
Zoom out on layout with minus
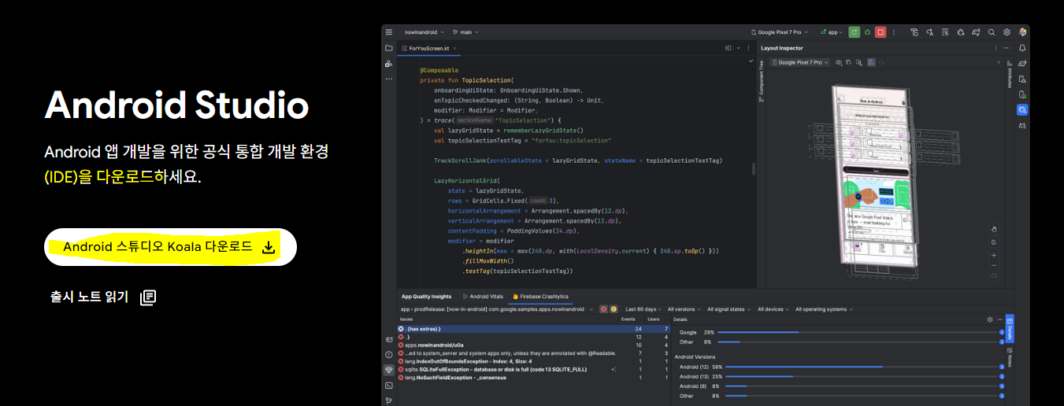[994, 265]
